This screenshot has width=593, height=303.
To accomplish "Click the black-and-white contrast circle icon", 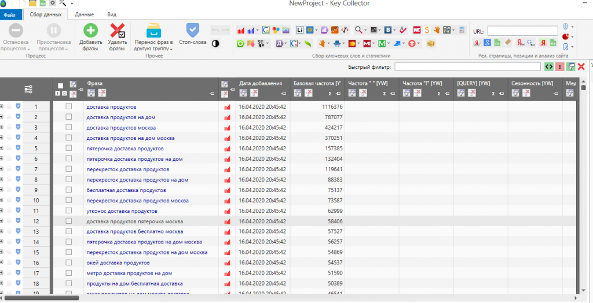I will (215, 43).
